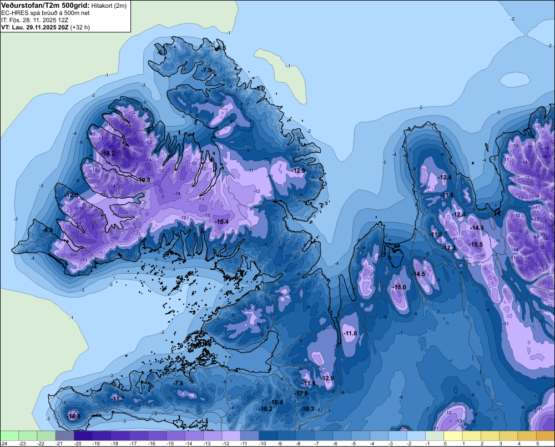Click the title 'Veðurstofan/T2m 500grid: Hitakort (2m)'
The height and width of the screenshot is (447, 555).
[64, 6]
